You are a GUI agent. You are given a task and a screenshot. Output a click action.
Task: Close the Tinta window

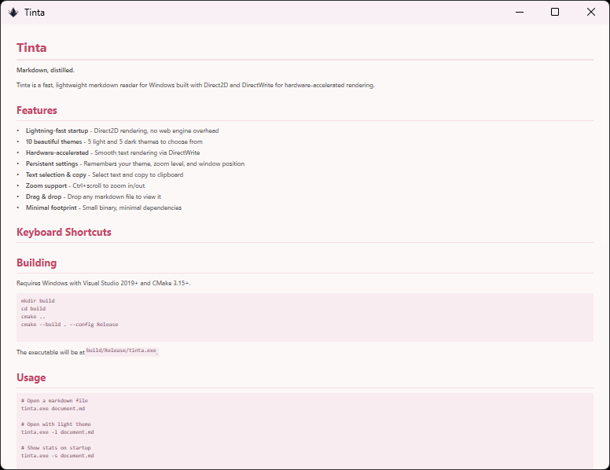591,12
